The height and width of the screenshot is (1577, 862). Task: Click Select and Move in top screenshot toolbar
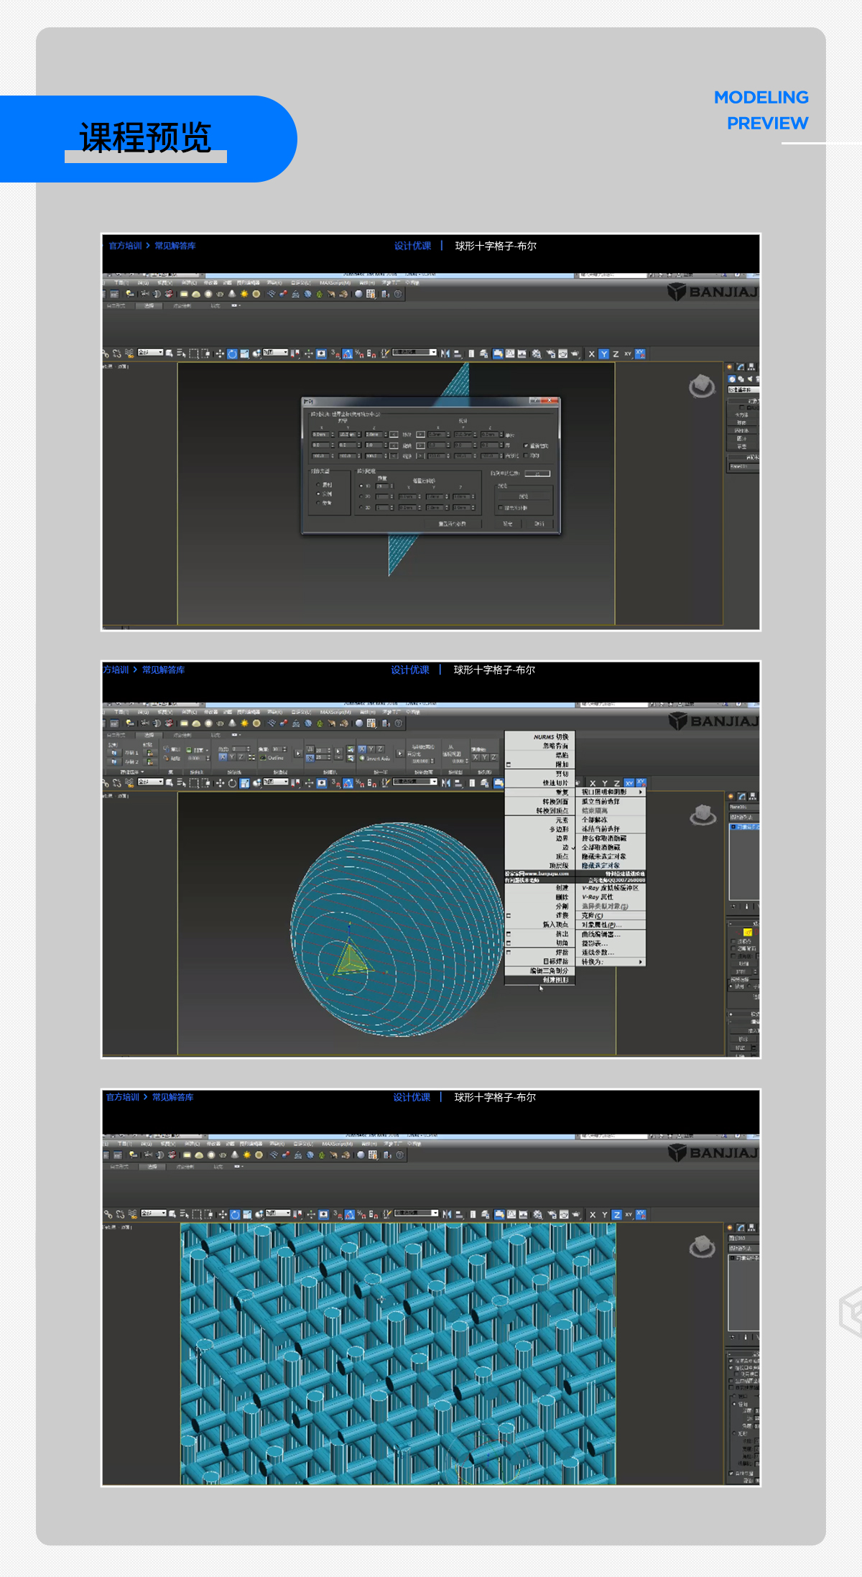[220, 353]
